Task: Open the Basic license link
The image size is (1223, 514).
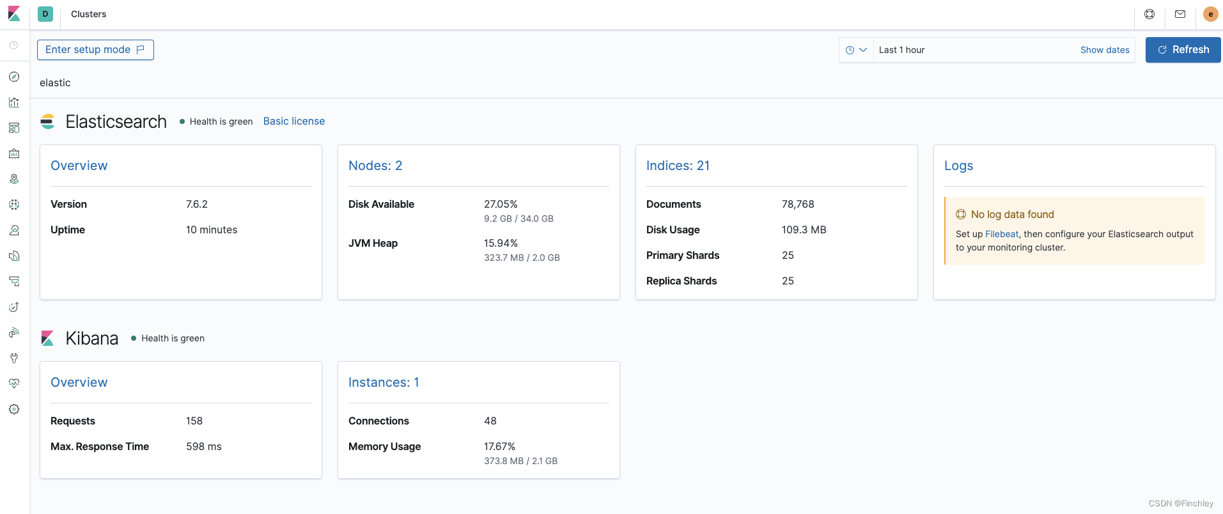Action: [294, 121]
